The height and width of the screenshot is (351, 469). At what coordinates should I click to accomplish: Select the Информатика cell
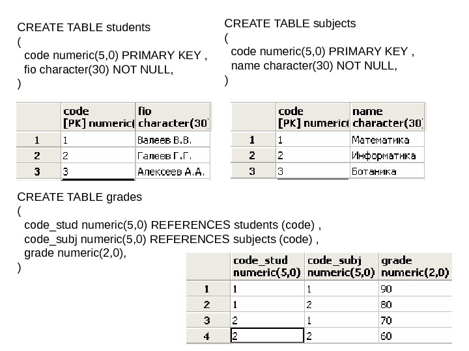[x=387, y=156]
